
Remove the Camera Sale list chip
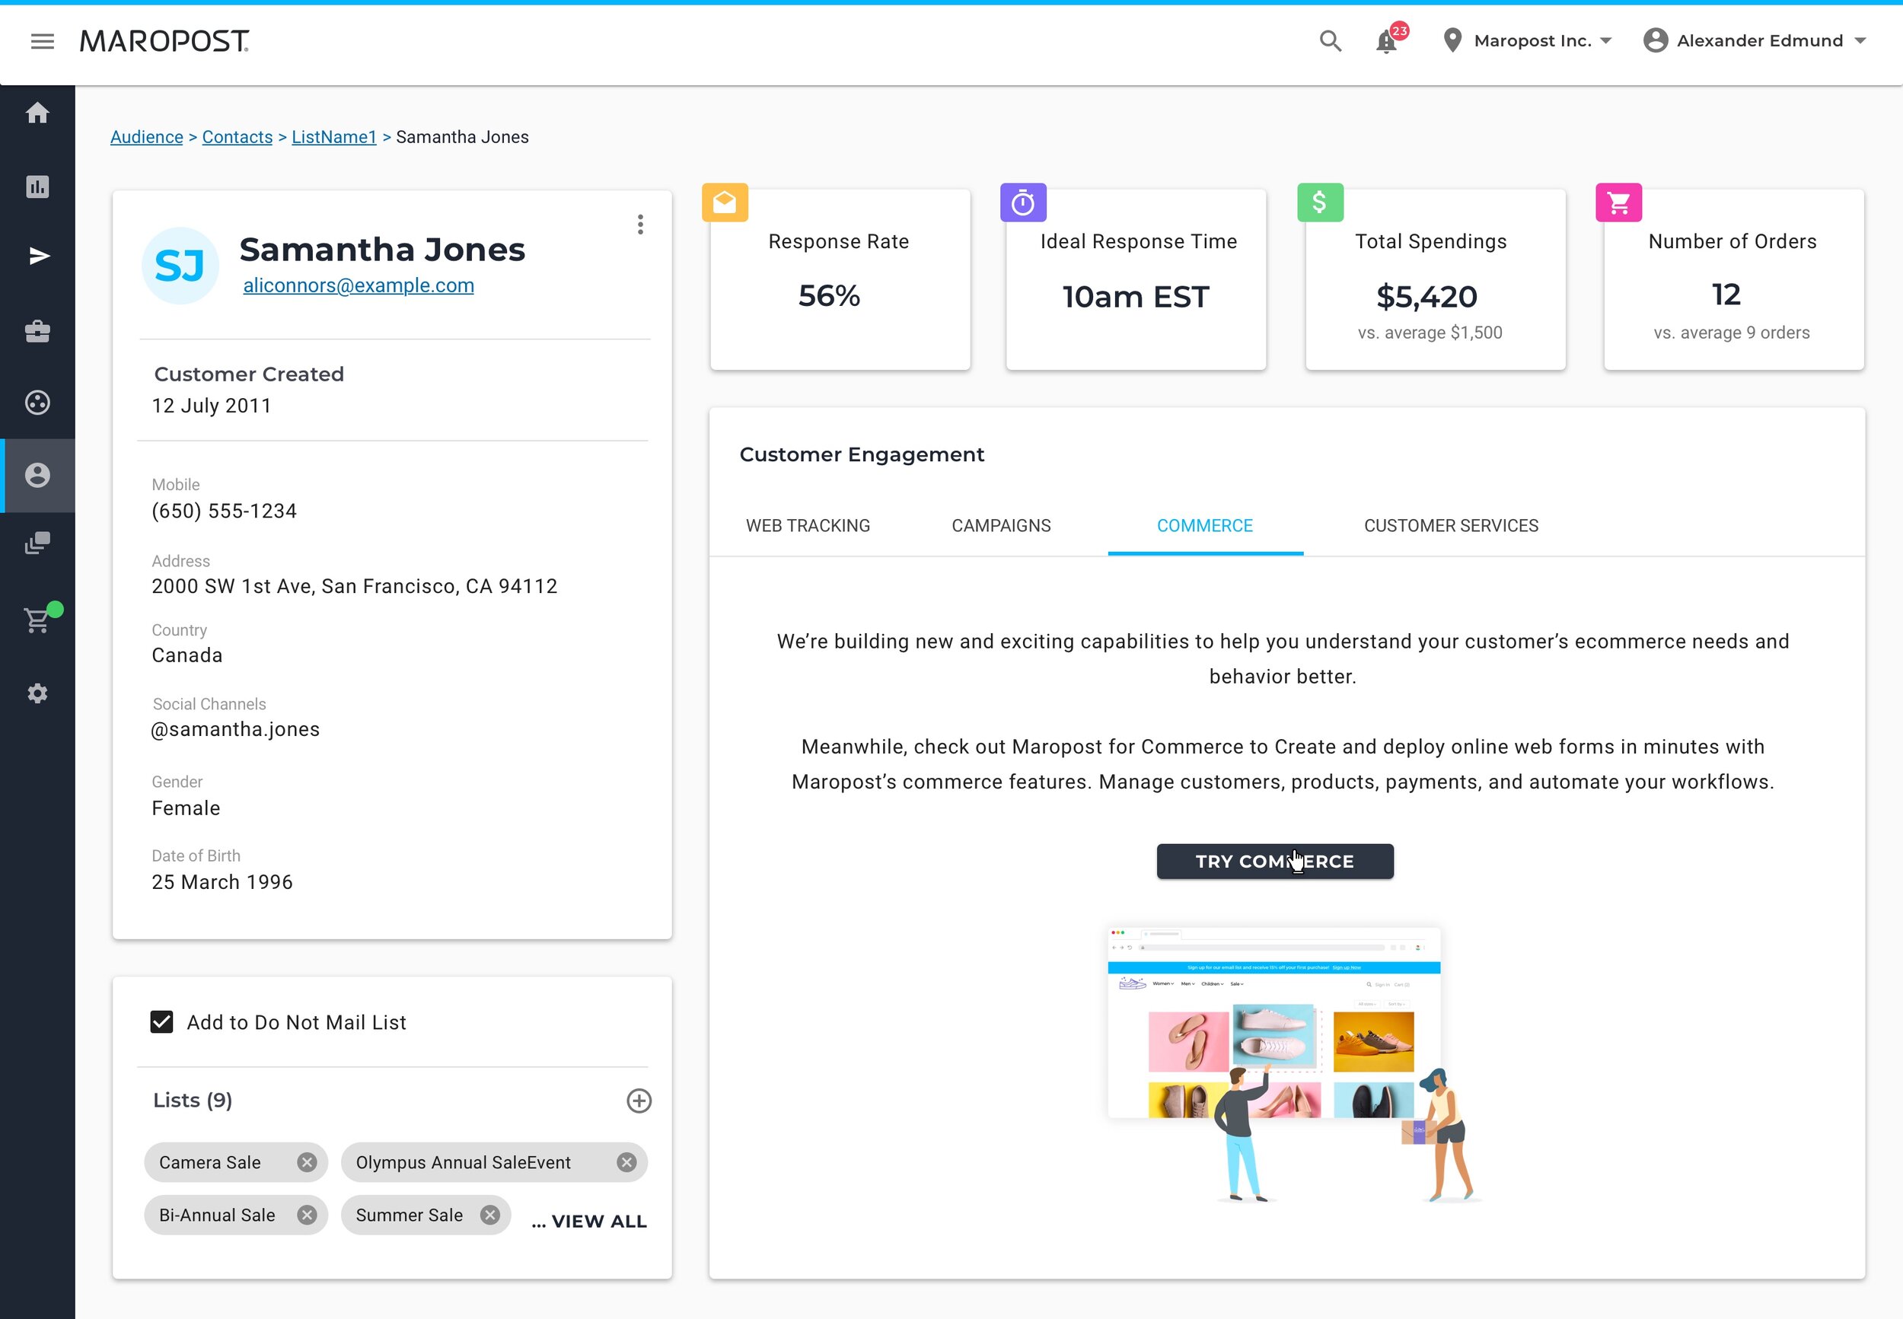pos(307,1162)
